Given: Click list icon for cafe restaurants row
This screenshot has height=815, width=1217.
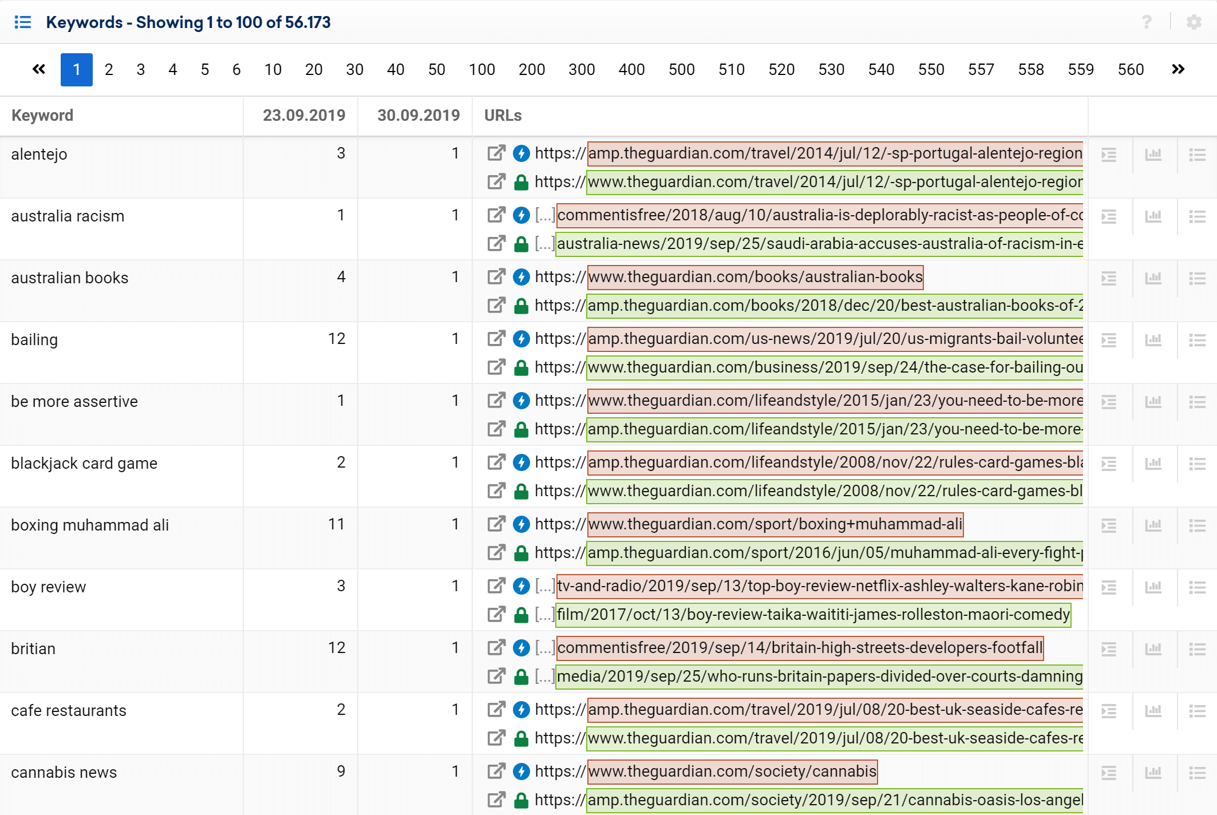Looking at the screenshot, I should [x=1198, y=711].
